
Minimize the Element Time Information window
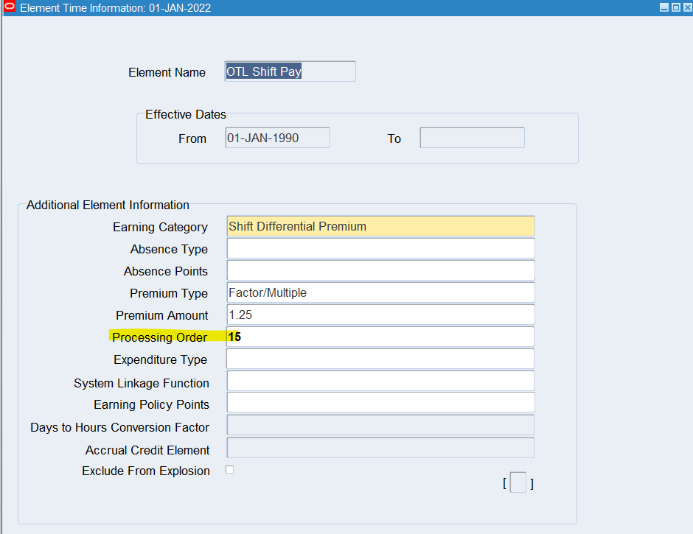tap(664, 7)
